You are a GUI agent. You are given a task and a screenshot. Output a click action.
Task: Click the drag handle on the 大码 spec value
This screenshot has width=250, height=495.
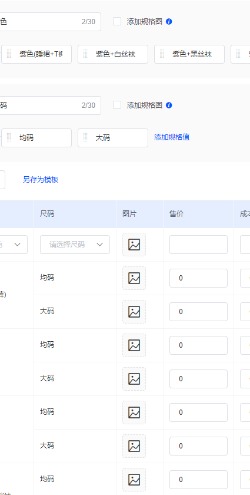(x=85, y=138)
